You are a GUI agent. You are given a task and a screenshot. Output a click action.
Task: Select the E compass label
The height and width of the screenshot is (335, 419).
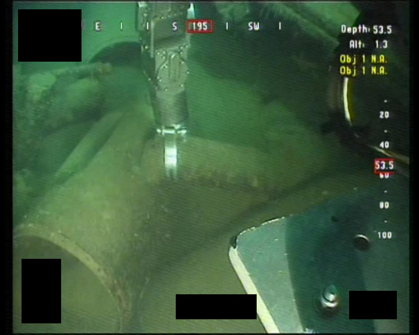[98, 26]
